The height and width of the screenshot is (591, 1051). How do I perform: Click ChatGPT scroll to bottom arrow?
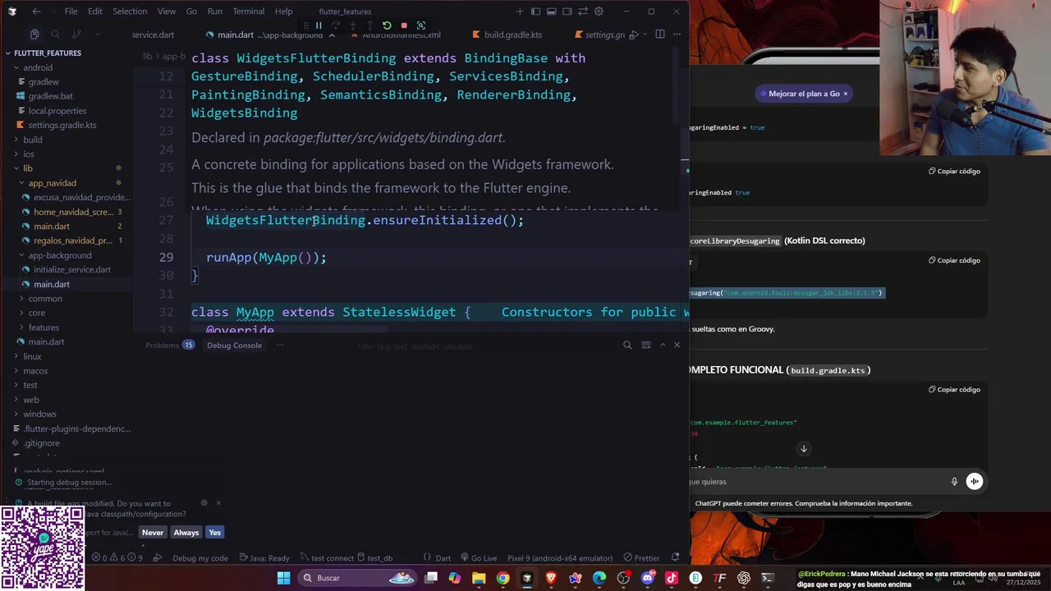click(x=804, y=448)
